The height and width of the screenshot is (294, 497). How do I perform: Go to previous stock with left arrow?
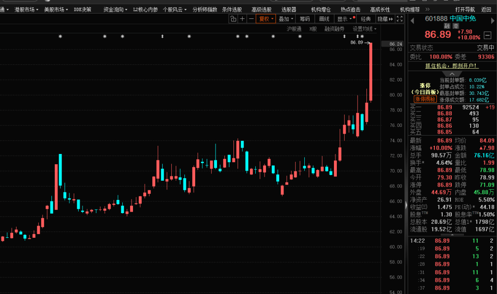(x=413, y=19)
